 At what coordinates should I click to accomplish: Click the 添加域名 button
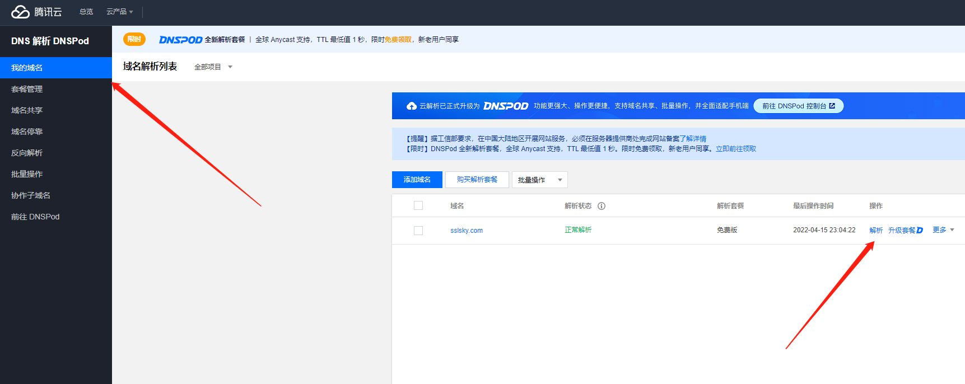[x=417, y=180]
